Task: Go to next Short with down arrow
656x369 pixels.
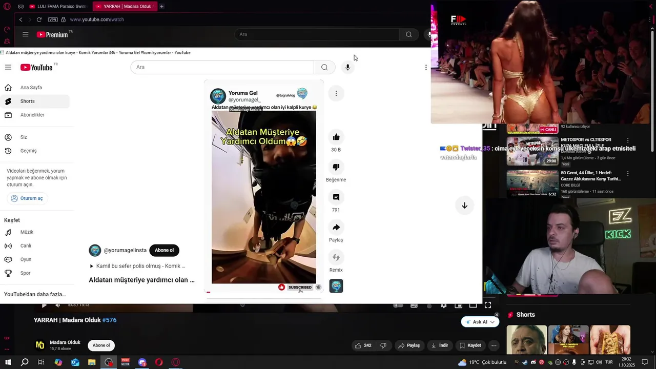Action: pos(464,206)
